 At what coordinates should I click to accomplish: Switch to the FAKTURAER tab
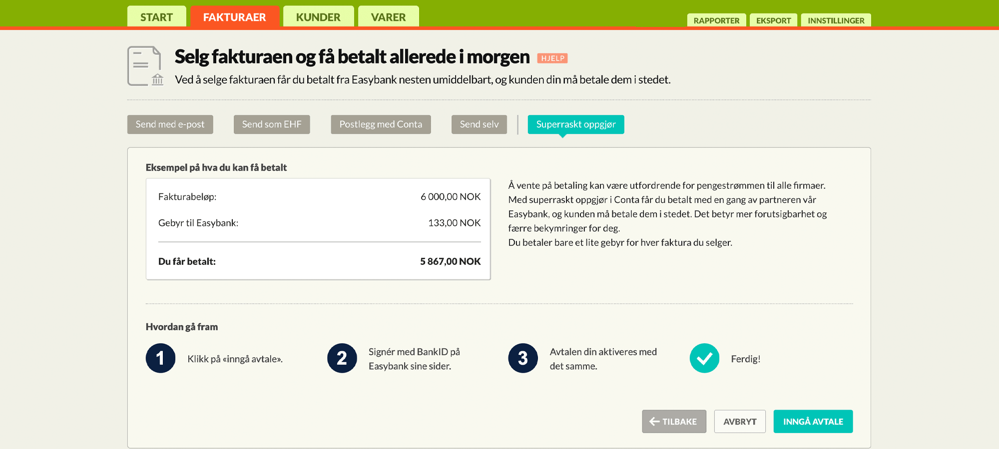[x=234, y=17]
